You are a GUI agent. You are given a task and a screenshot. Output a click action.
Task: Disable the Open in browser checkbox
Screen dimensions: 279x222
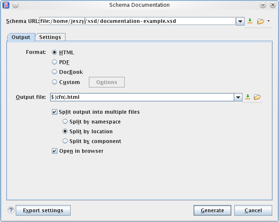coord(54,151)
